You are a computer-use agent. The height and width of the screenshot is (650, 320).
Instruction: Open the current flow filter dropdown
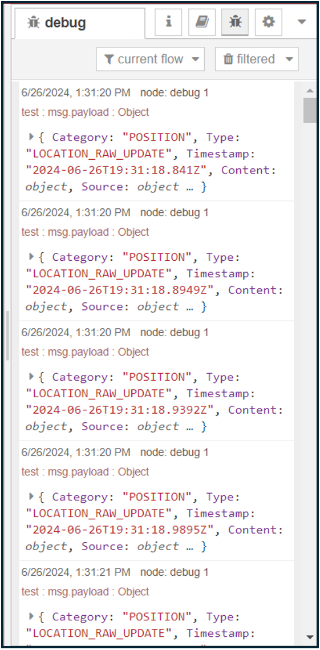(151, 59)
